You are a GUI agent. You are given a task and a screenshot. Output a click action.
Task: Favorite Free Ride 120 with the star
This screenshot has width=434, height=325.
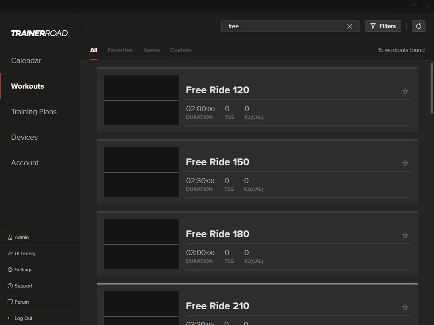pyautogui.click(x=405, y=91)
